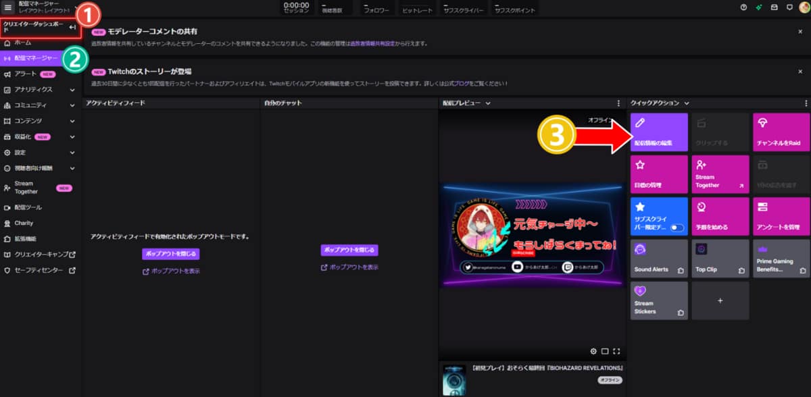Open Charity in sidebar
Screen dimensions: 811x397
point(41,223)
